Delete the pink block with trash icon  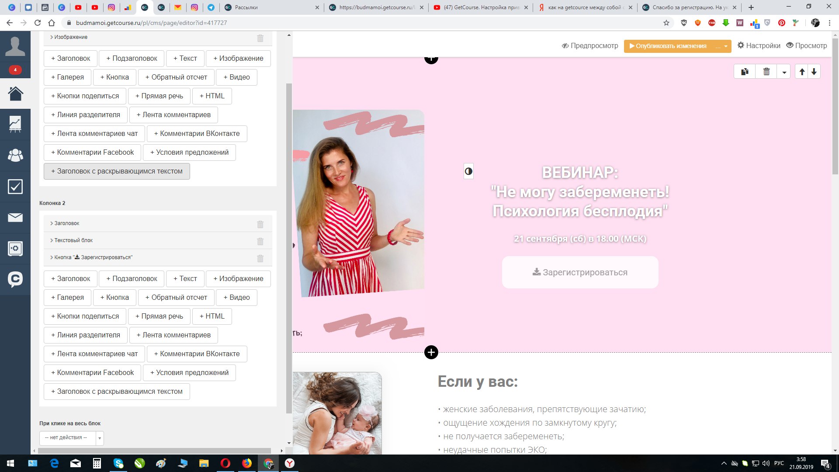[x=766, y=72]
